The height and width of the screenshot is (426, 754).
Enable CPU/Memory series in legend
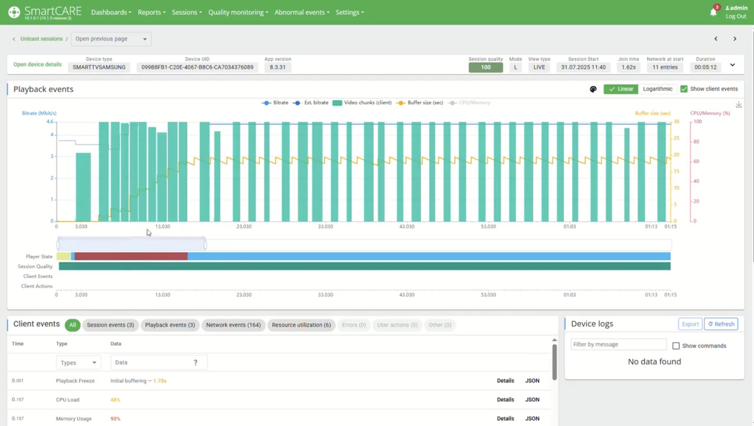pyautogui.click(x=469, y=103)
